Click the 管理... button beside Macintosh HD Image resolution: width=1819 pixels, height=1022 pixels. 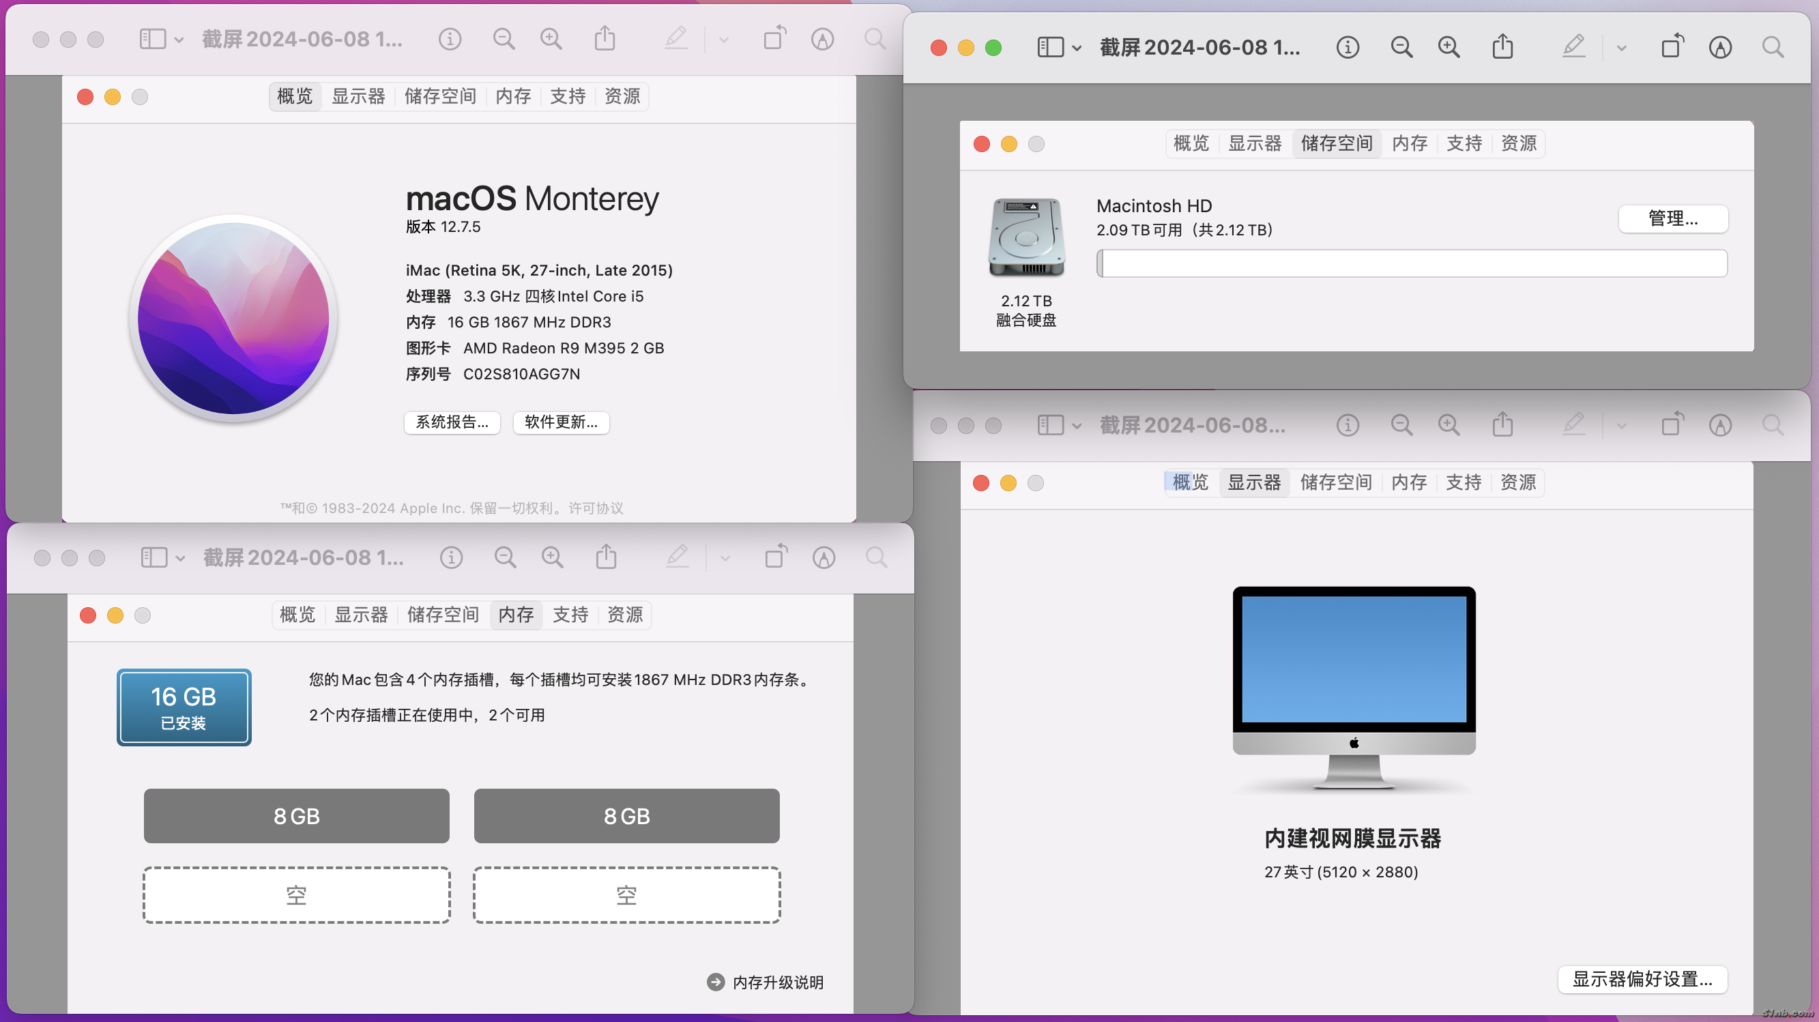[1672, 218]
